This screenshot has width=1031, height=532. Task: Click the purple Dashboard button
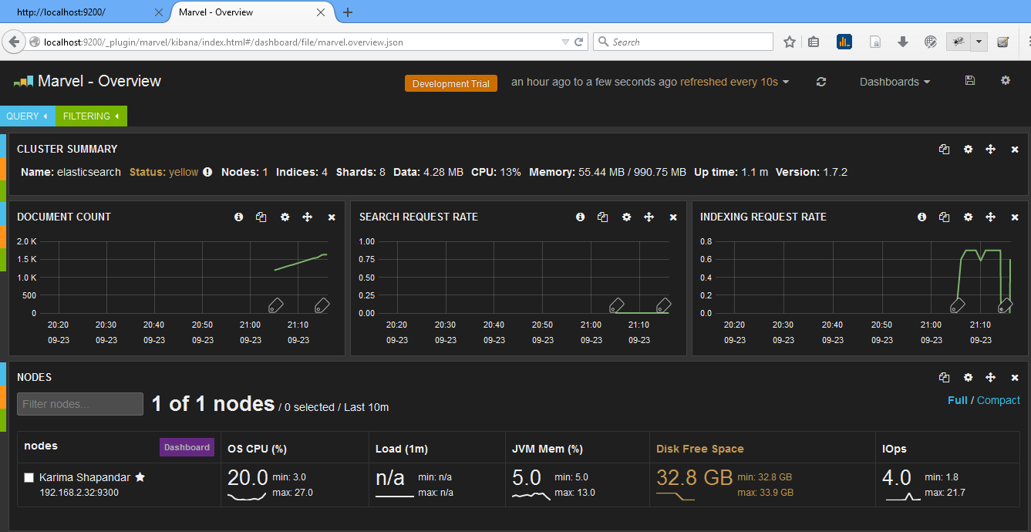click(x=187, y=447)
